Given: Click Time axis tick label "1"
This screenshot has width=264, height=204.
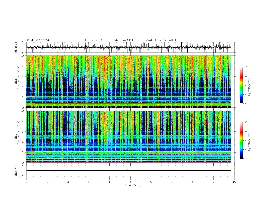Looking at the screenshot, I should (x=47, y=182).
